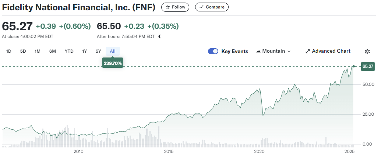Click the Fidelity National Financial, Inc. title

79,7
